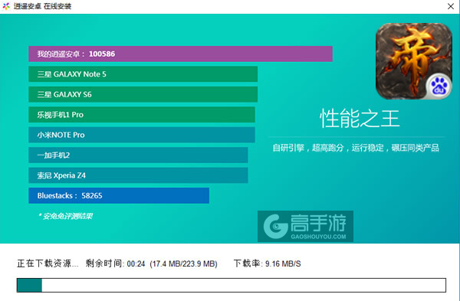Click the Bluestacks: 58265 bar

tap(119, 195)
